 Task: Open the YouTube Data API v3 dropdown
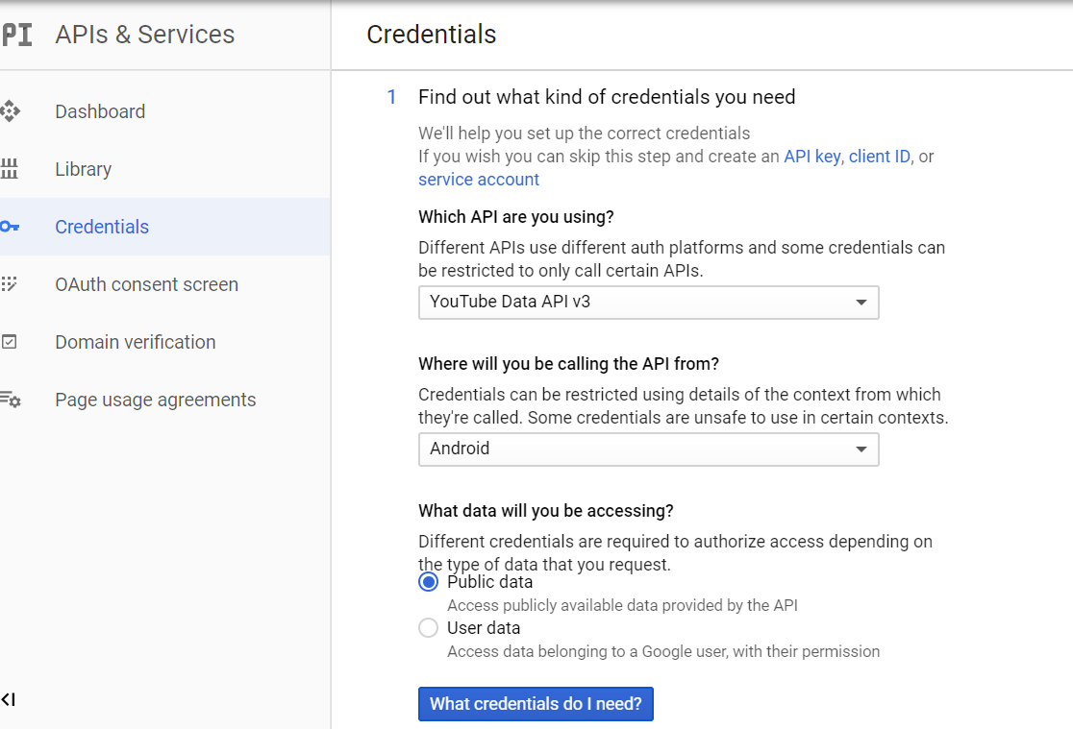tap(649, 303)
